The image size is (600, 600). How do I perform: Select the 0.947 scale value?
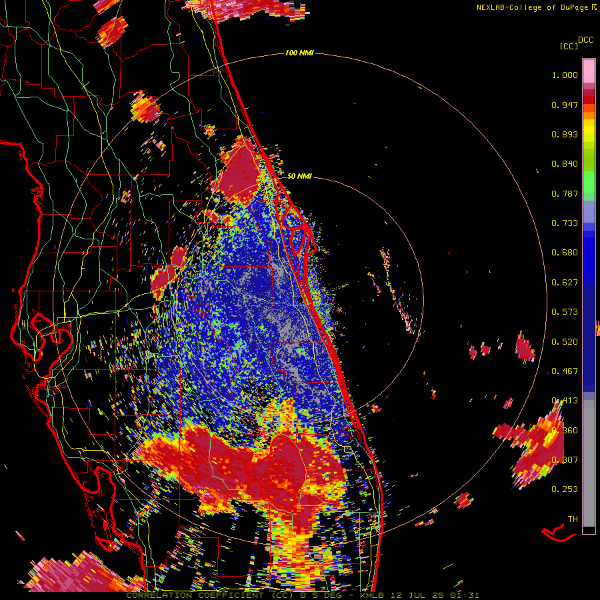pos(565,105)
